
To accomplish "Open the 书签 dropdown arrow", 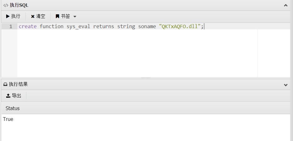I will click(75, 17).
